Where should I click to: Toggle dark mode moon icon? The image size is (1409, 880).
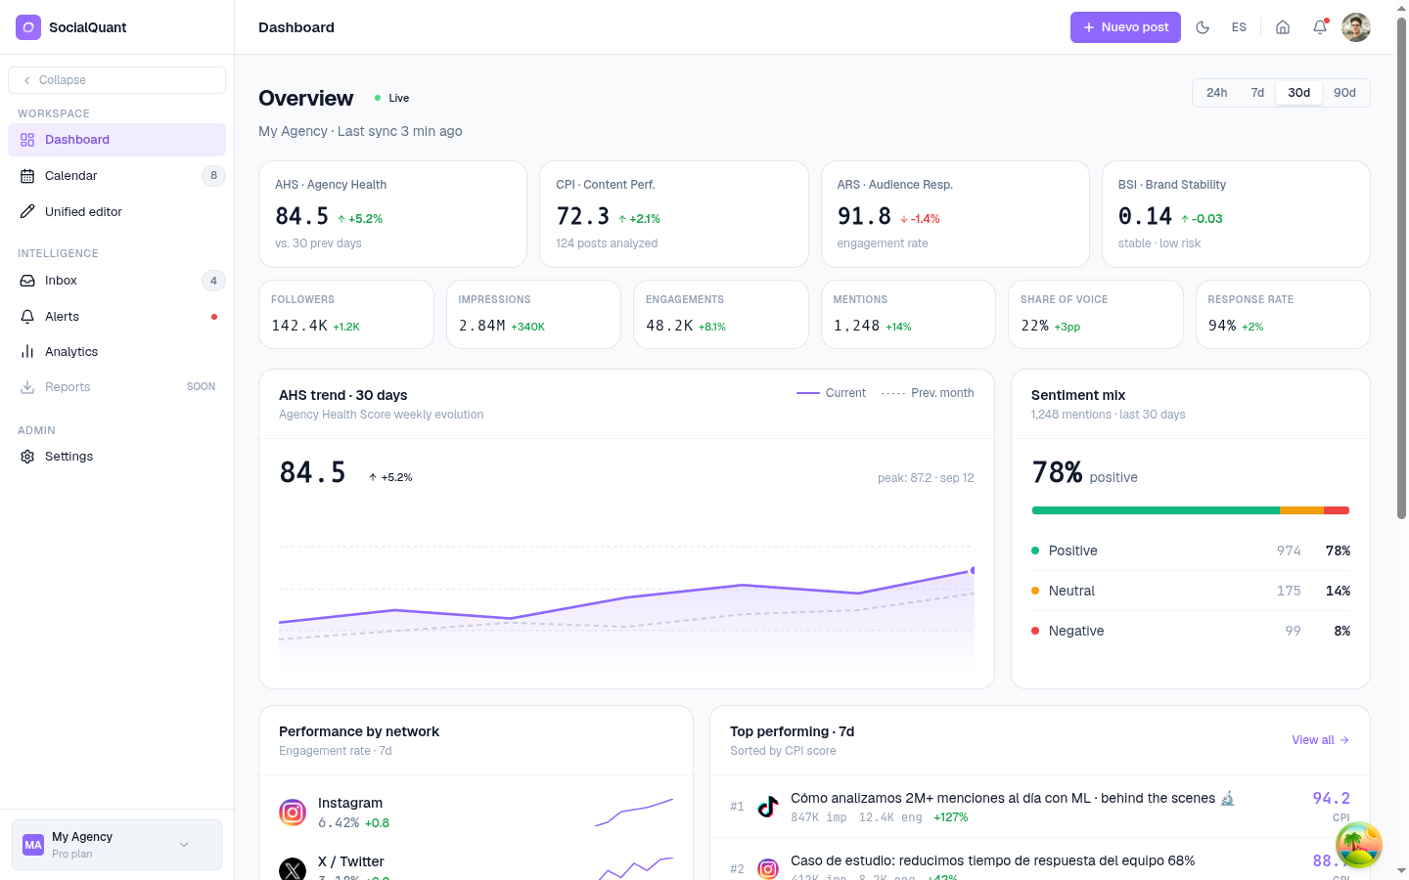(1203, 27)
